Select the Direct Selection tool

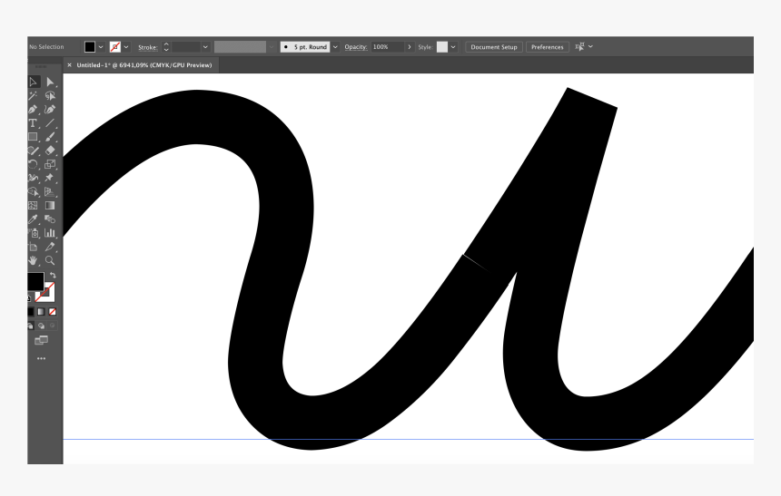50,82
